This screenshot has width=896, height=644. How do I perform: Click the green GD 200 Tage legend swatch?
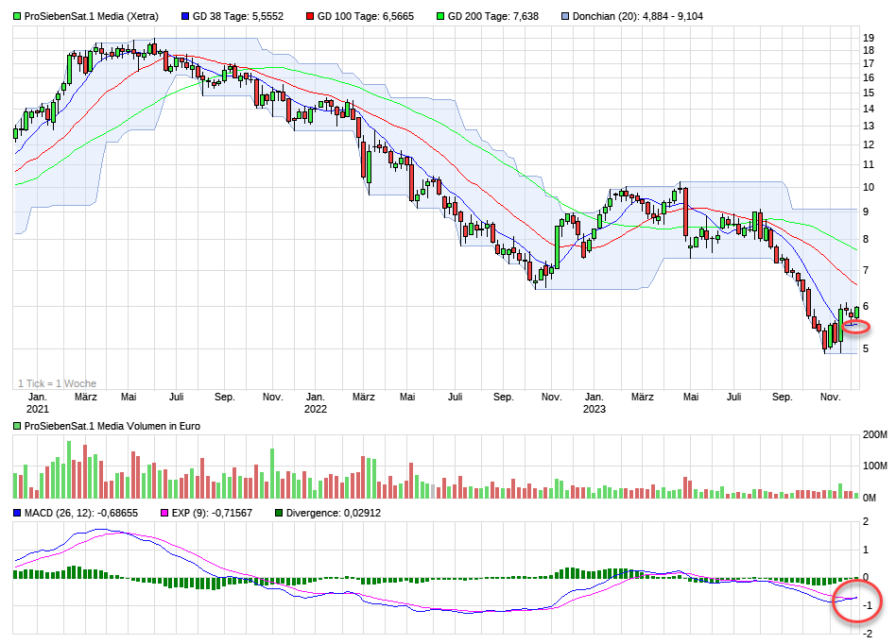click(x=440, y=17)
